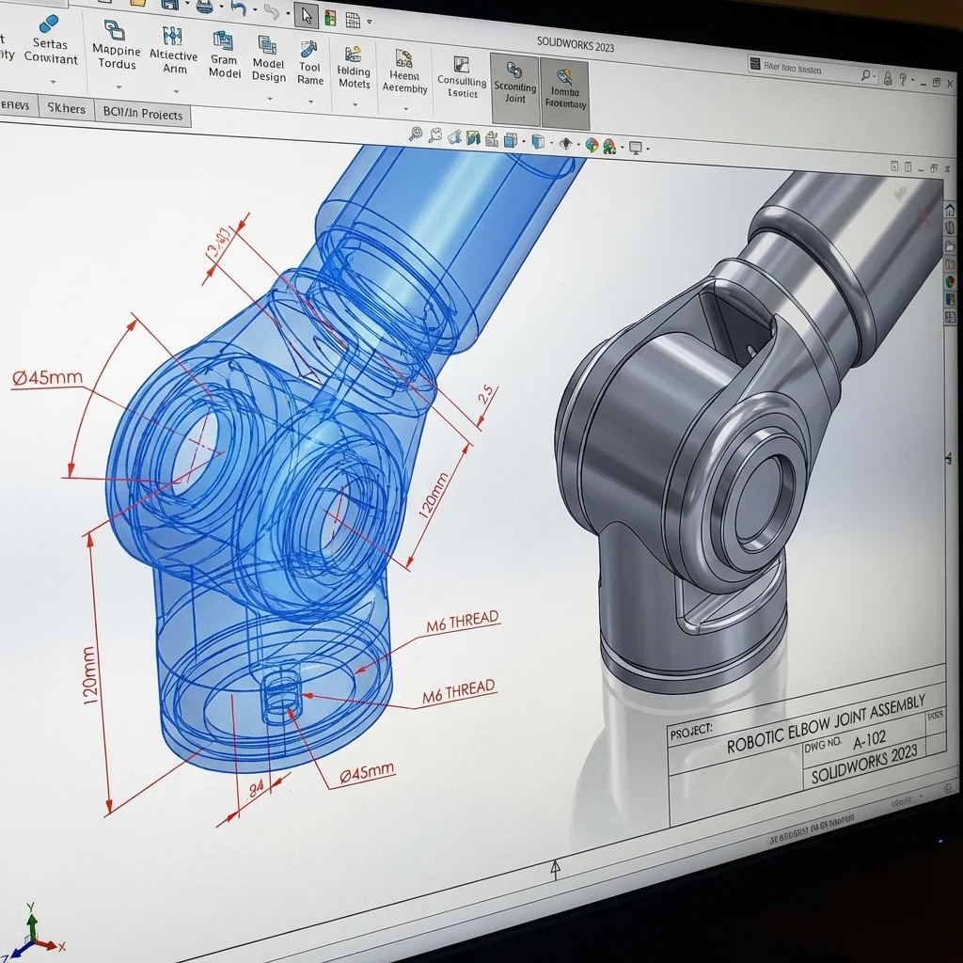This screenshot has width=963, height=963.
Task: Click the Consulting ribbon tool
Action: [x=462, y=77]
